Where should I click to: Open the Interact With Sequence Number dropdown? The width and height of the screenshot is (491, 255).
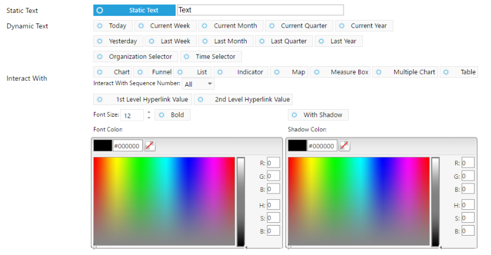(x=198, y=84)
